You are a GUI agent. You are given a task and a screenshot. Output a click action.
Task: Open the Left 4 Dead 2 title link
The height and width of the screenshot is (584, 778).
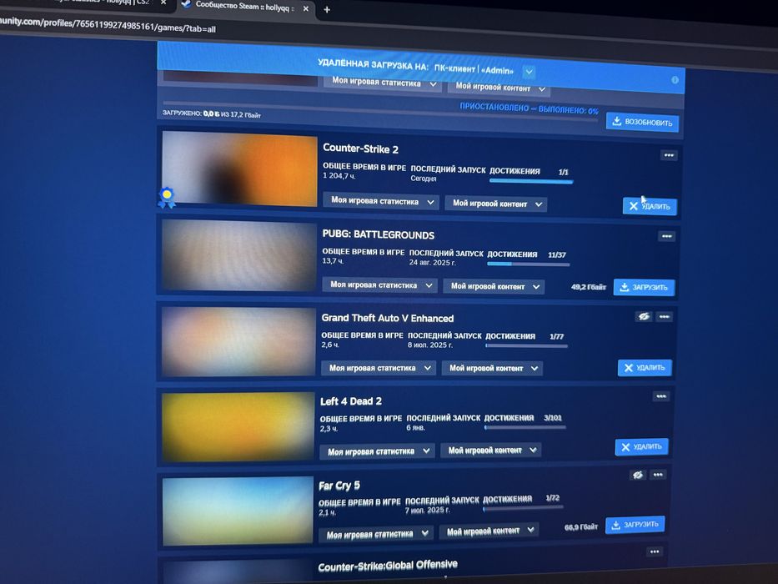(351, 401)
